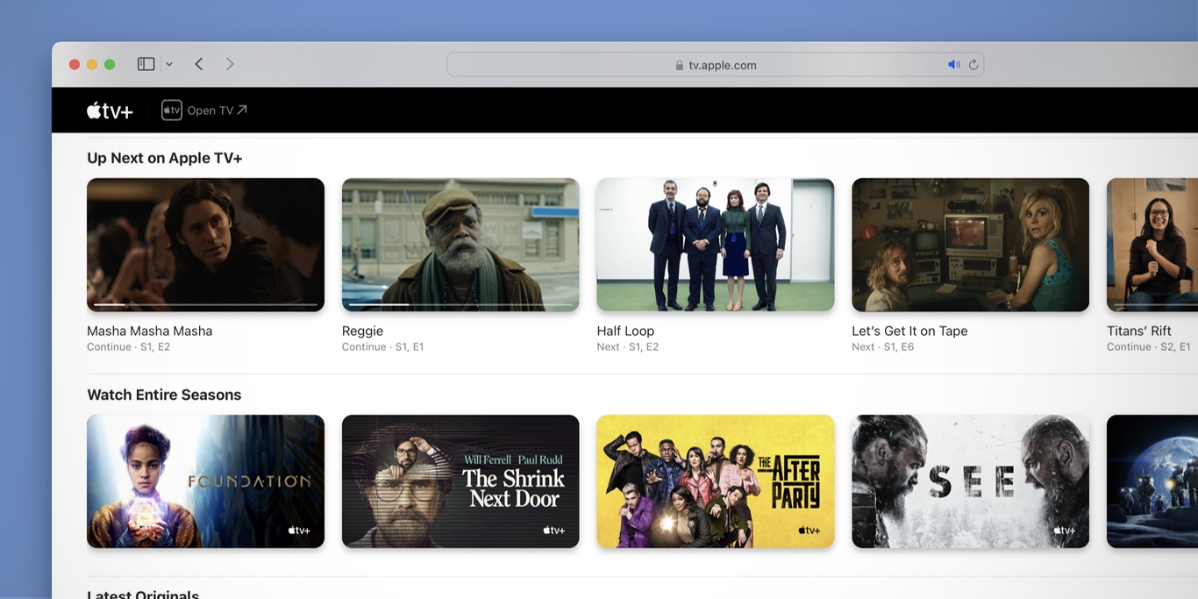The height and width of the screenshot is (599, 1198).
Task: Play Let's Get It on Tape thumbnail
Action: 970,244
